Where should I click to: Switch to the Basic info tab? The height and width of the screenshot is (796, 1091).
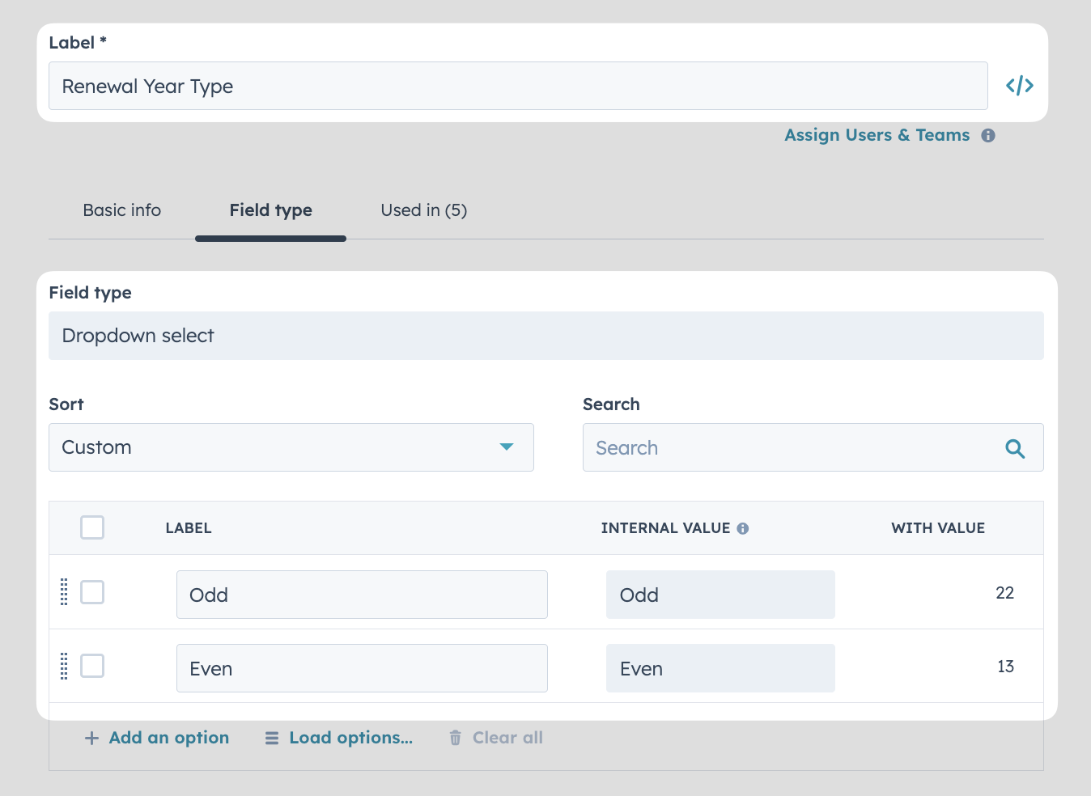pos(122,210)
